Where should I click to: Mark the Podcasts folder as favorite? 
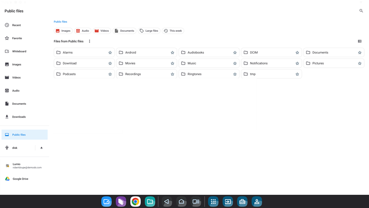point(110,74)
